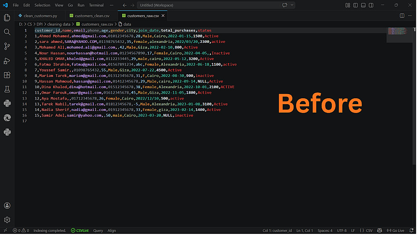Open the Source Control view
The image size is (420, 236).
click(7, 47)
